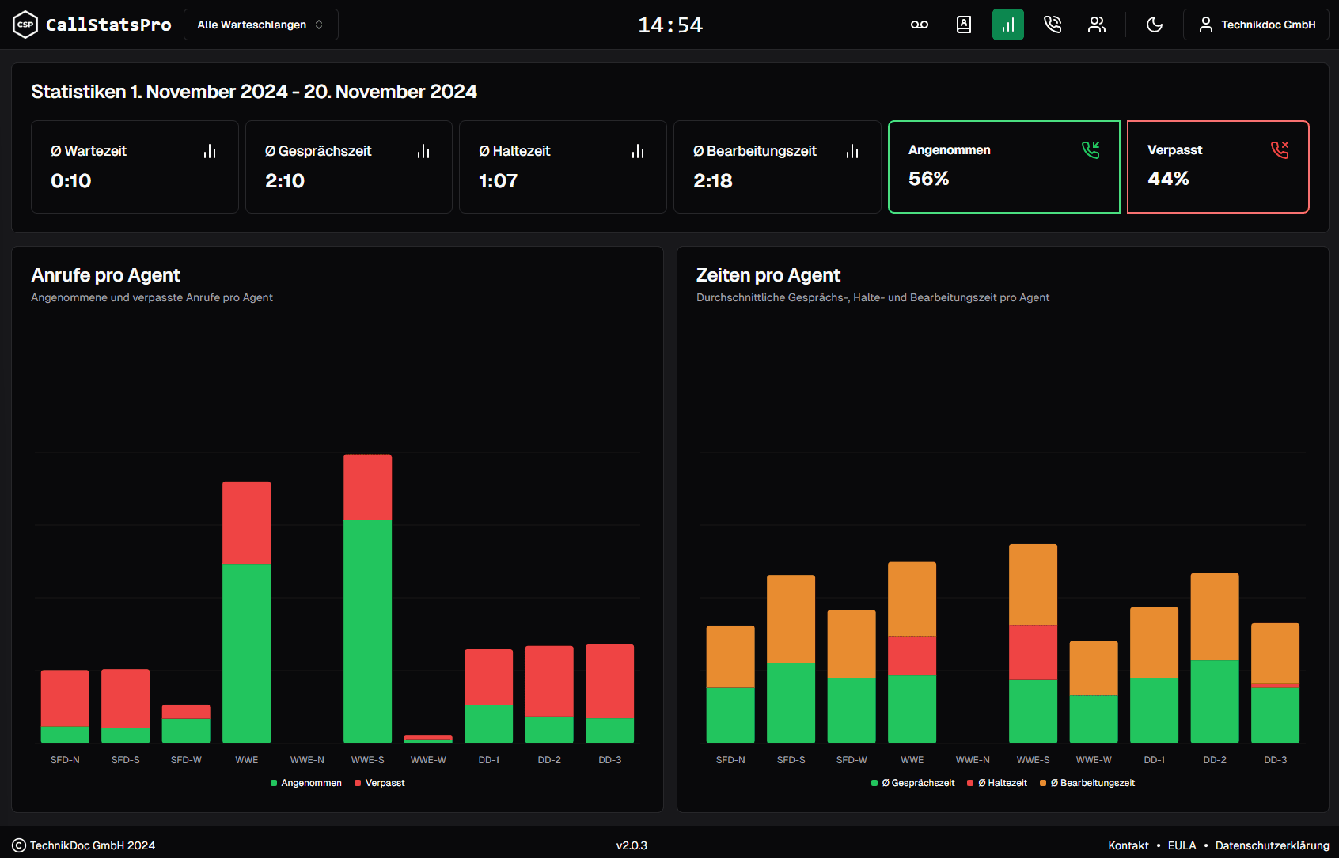This screenshot has height=858, width=1339.
Task: Select the Angenommen 56% card
Action: (1003, 167)
